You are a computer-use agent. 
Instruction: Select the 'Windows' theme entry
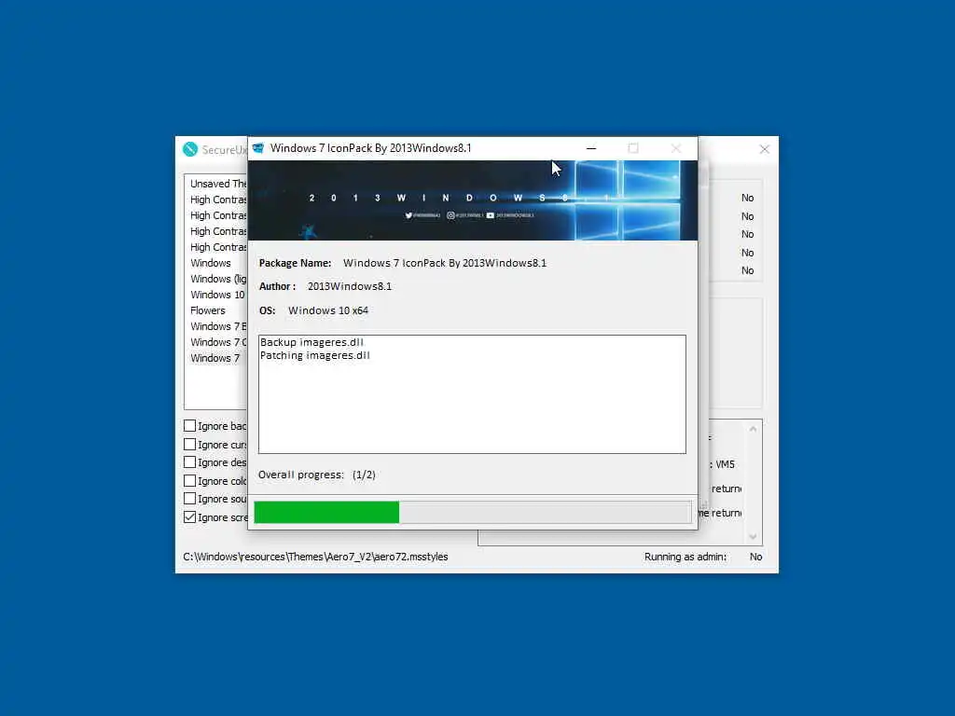point(211,263)
